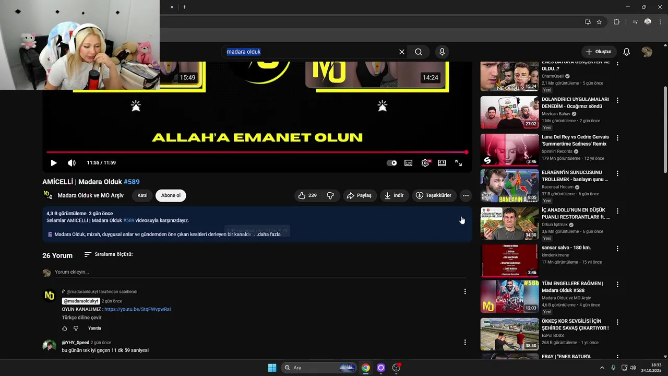Dislike the pinned madaraoldukyt comment
668x376 pixels.
pyautogui.click(x=76, y=328)
